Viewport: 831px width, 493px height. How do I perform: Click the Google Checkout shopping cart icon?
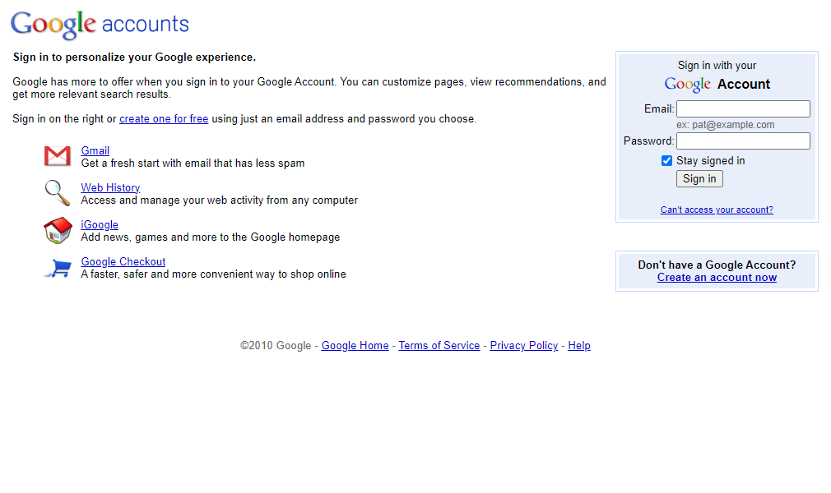(58, 268)
